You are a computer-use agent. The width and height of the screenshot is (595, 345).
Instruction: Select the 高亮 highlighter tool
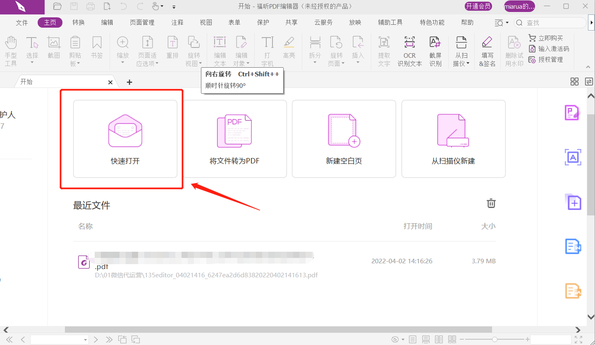point(289,47)
